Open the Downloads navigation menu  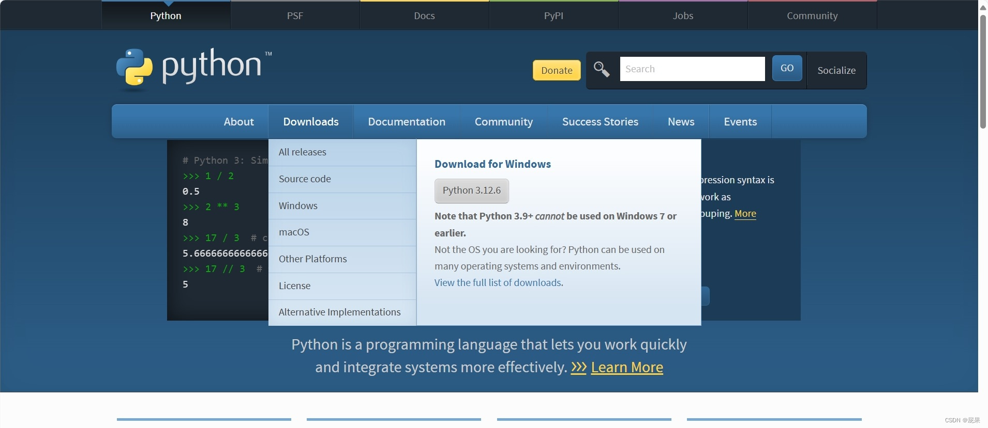tap(311, 122)
